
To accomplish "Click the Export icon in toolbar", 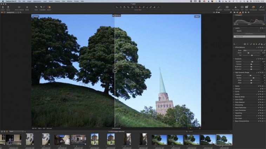I will (x=8, y=7).
